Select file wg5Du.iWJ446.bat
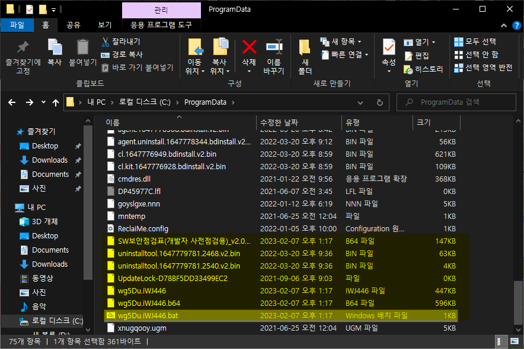 [281, 316]
